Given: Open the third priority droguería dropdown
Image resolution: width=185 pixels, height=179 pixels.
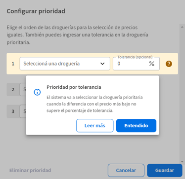Looking at the screenshot, I should coord(23,111).
